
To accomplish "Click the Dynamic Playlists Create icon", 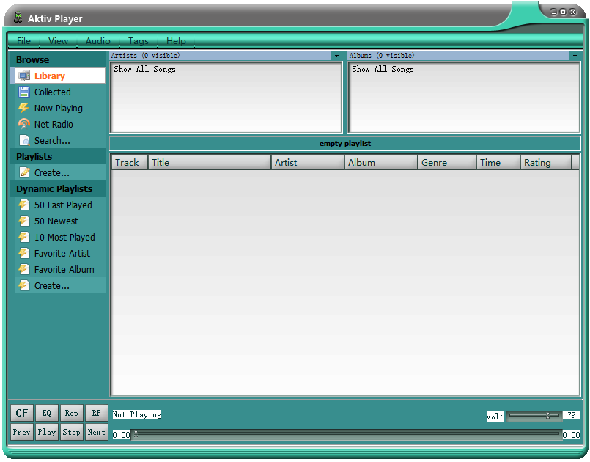I will tap(24, 286).
